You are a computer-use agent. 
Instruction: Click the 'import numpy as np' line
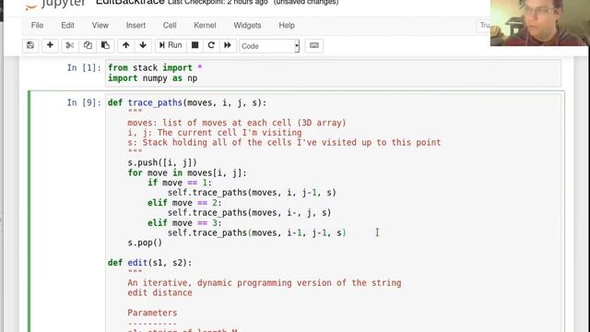pyautogui.click(x=152, y=78)
